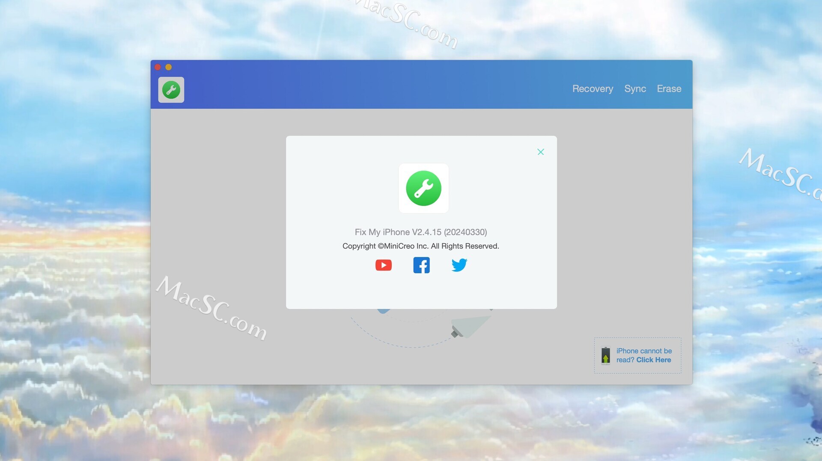
Task: Select the 'Fix My iPhone V2.4.15 (20240330)' text
Action: (x=421, y=232)
